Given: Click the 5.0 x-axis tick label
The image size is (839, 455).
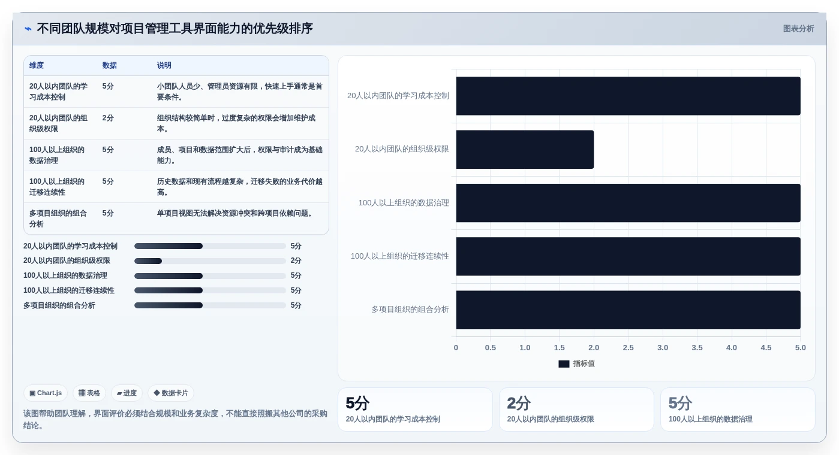Looking at the screenshot, I should point(801,348).
